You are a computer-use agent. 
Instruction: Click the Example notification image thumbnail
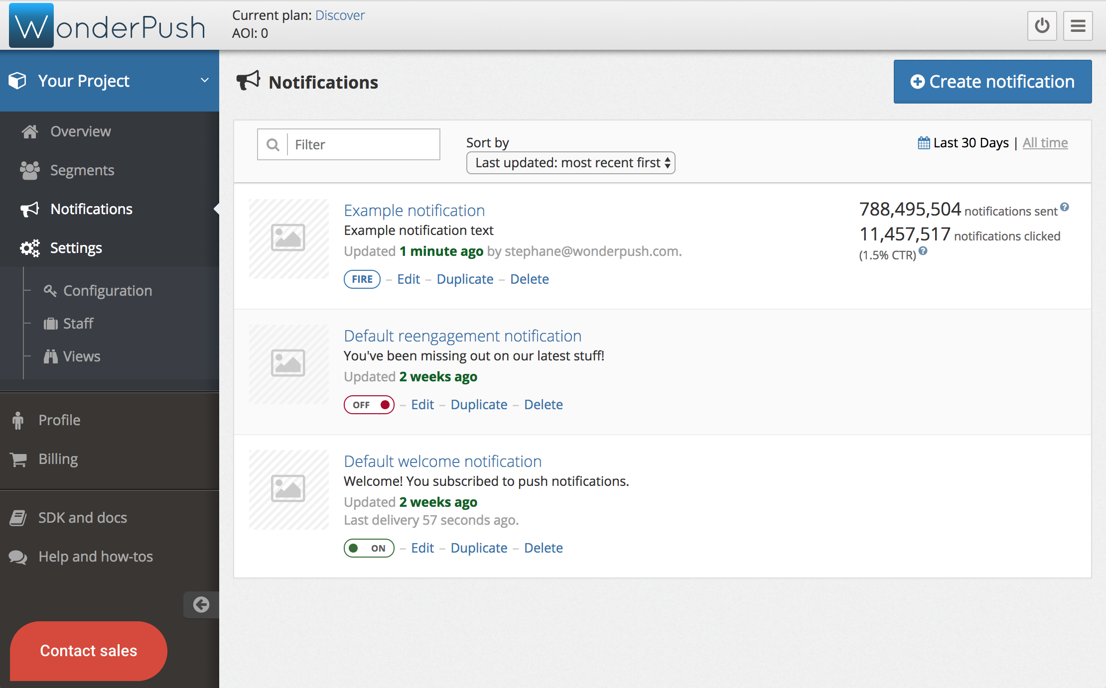(x=288, y=238)
